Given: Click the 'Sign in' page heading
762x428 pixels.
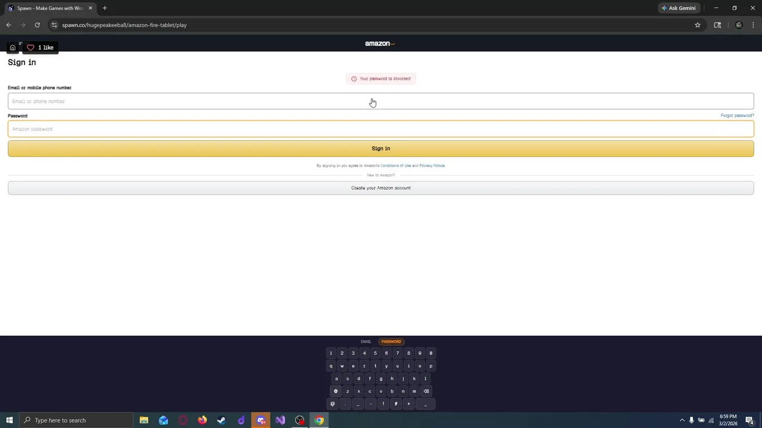Looking at the screenshot, I should [x=22, y=62].
